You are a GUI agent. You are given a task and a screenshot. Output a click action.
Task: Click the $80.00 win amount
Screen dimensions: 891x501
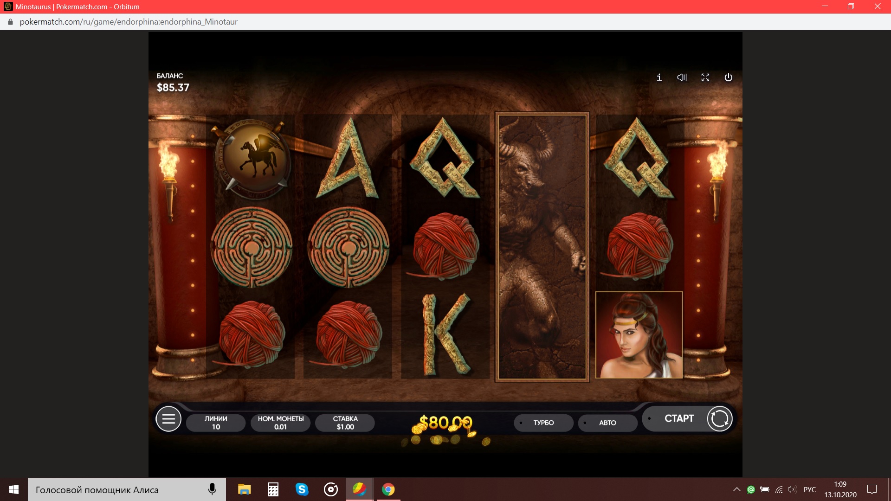point(445,423)
